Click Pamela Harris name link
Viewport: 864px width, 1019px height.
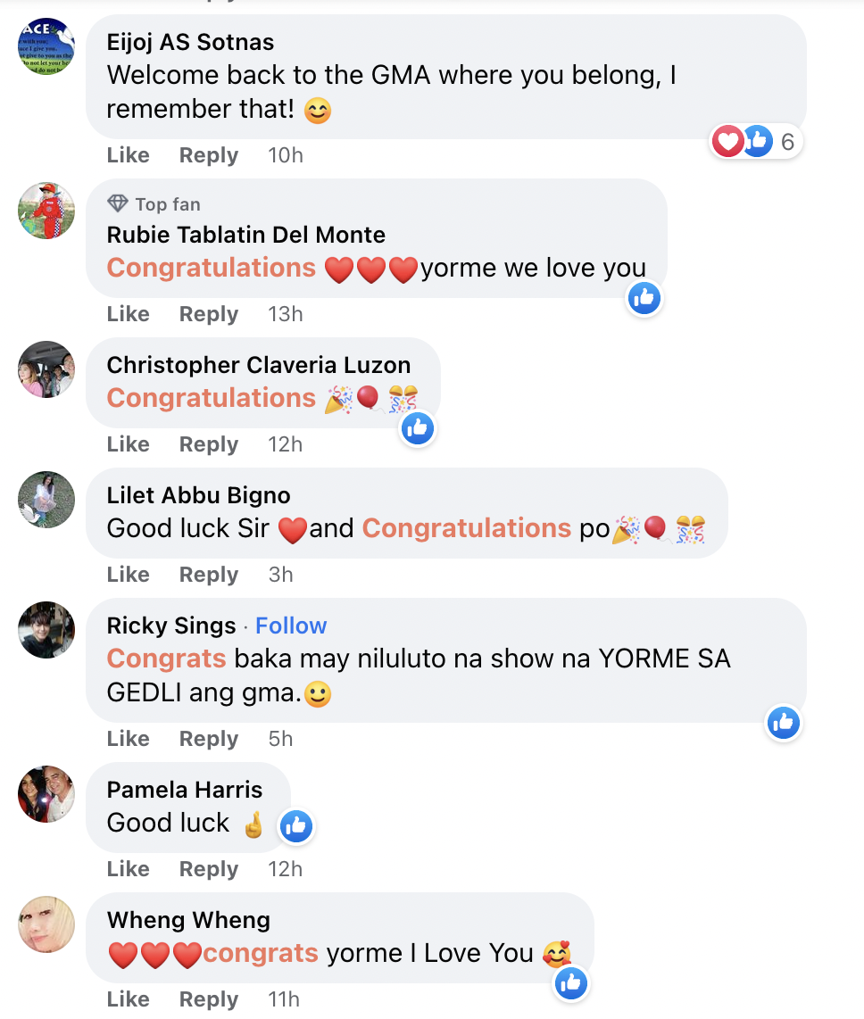click(185, 790)
